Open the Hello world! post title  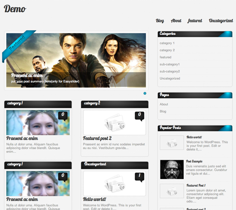[x=94, y=199]
